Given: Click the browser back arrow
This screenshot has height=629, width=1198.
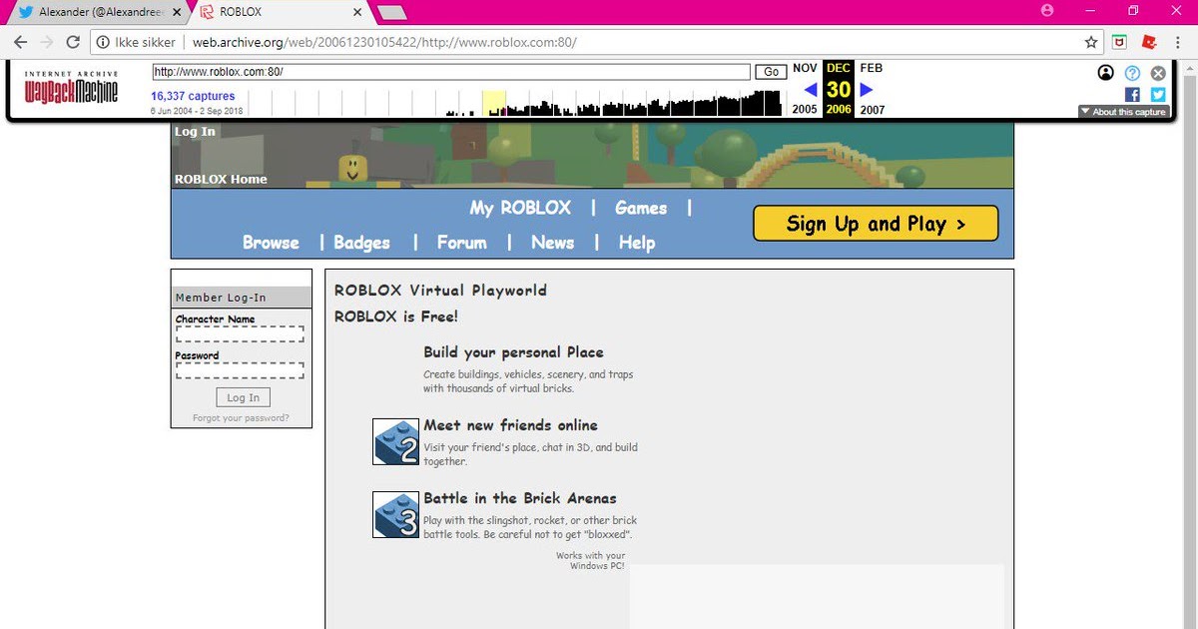Looking at the screenshot, I should pyautogui.click(x=20, y=42).
